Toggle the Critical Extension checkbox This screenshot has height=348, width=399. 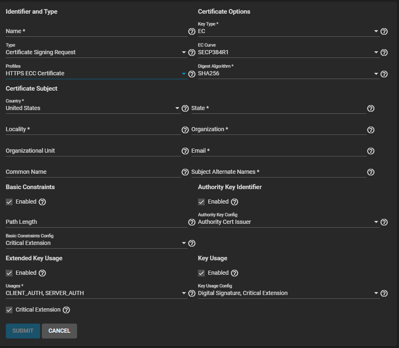(x=9, y=310)
